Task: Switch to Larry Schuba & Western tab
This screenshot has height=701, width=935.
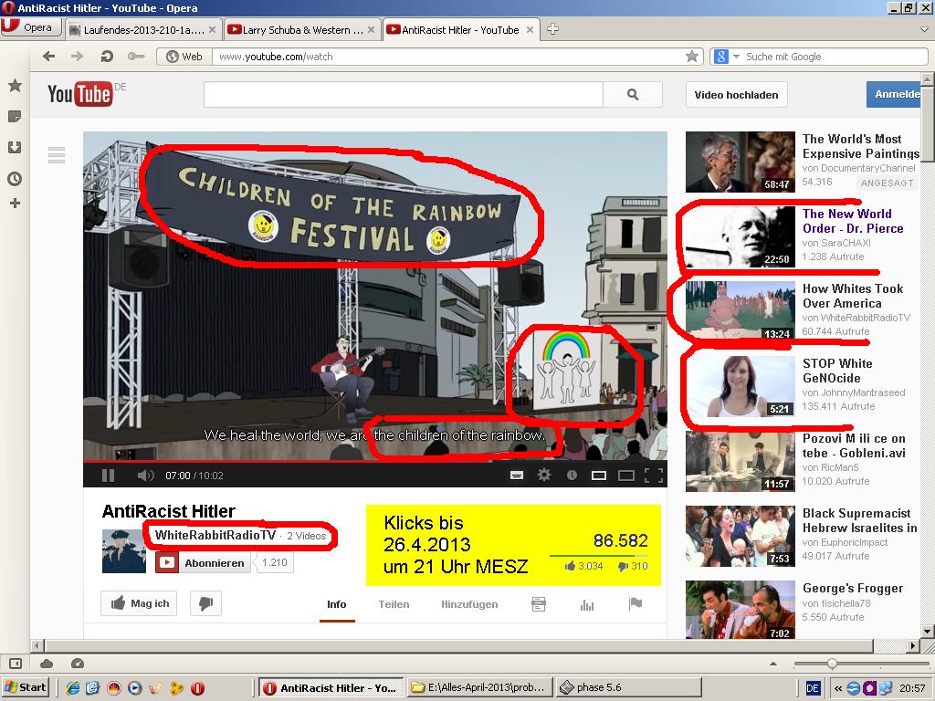Action: click(301, 30)
